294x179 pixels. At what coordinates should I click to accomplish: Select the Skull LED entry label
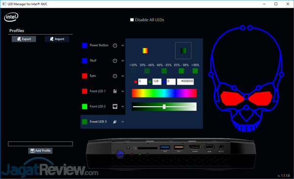coord(93,61)
